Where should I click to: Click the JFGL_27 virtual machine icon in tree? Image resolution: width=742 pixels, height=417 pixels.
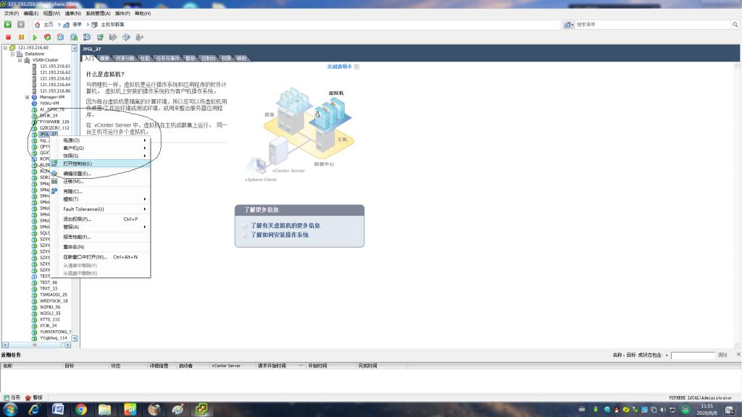coord(34,134)
